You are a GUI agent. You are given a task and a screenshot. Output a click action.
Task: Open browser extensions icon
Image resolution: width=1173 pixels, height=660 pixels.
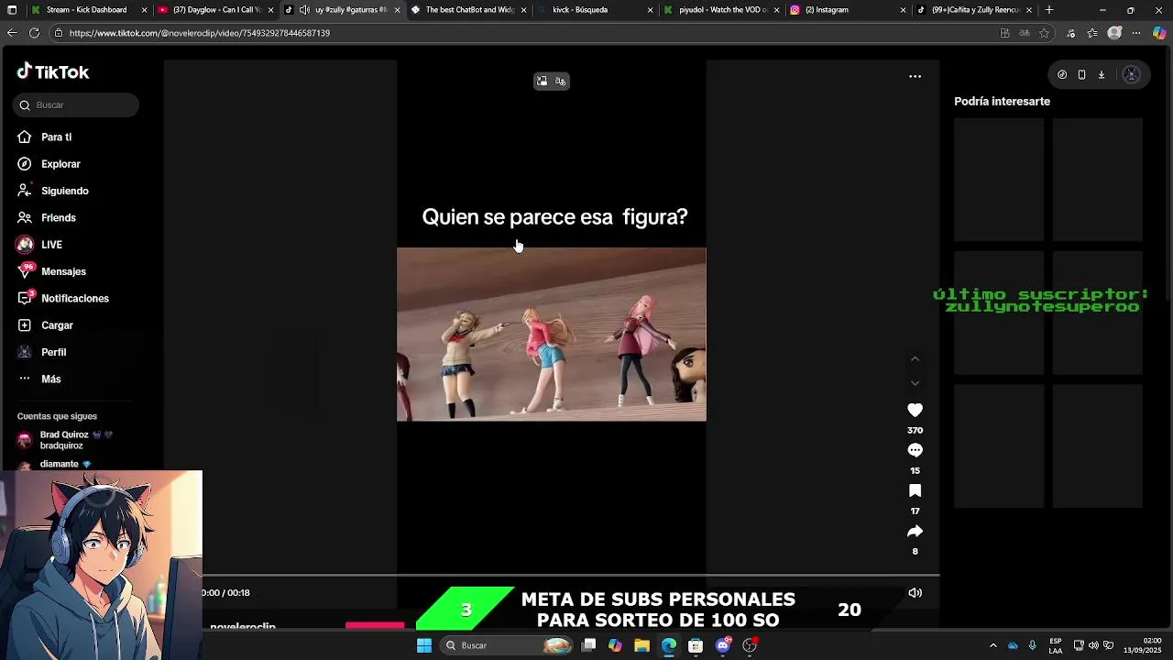[1070, 33]
